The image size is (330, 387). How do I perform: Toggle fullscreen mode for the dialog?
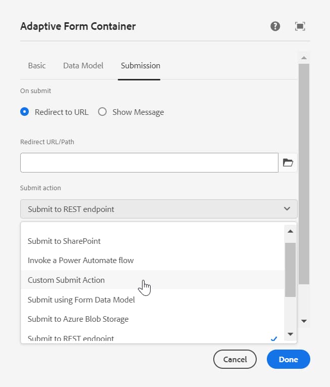[x=300, y=26]
